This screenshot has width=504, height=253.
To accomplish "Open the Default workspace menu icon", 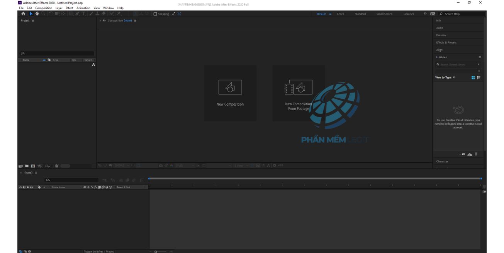I will pyautogui.click(x=330, y=14).
